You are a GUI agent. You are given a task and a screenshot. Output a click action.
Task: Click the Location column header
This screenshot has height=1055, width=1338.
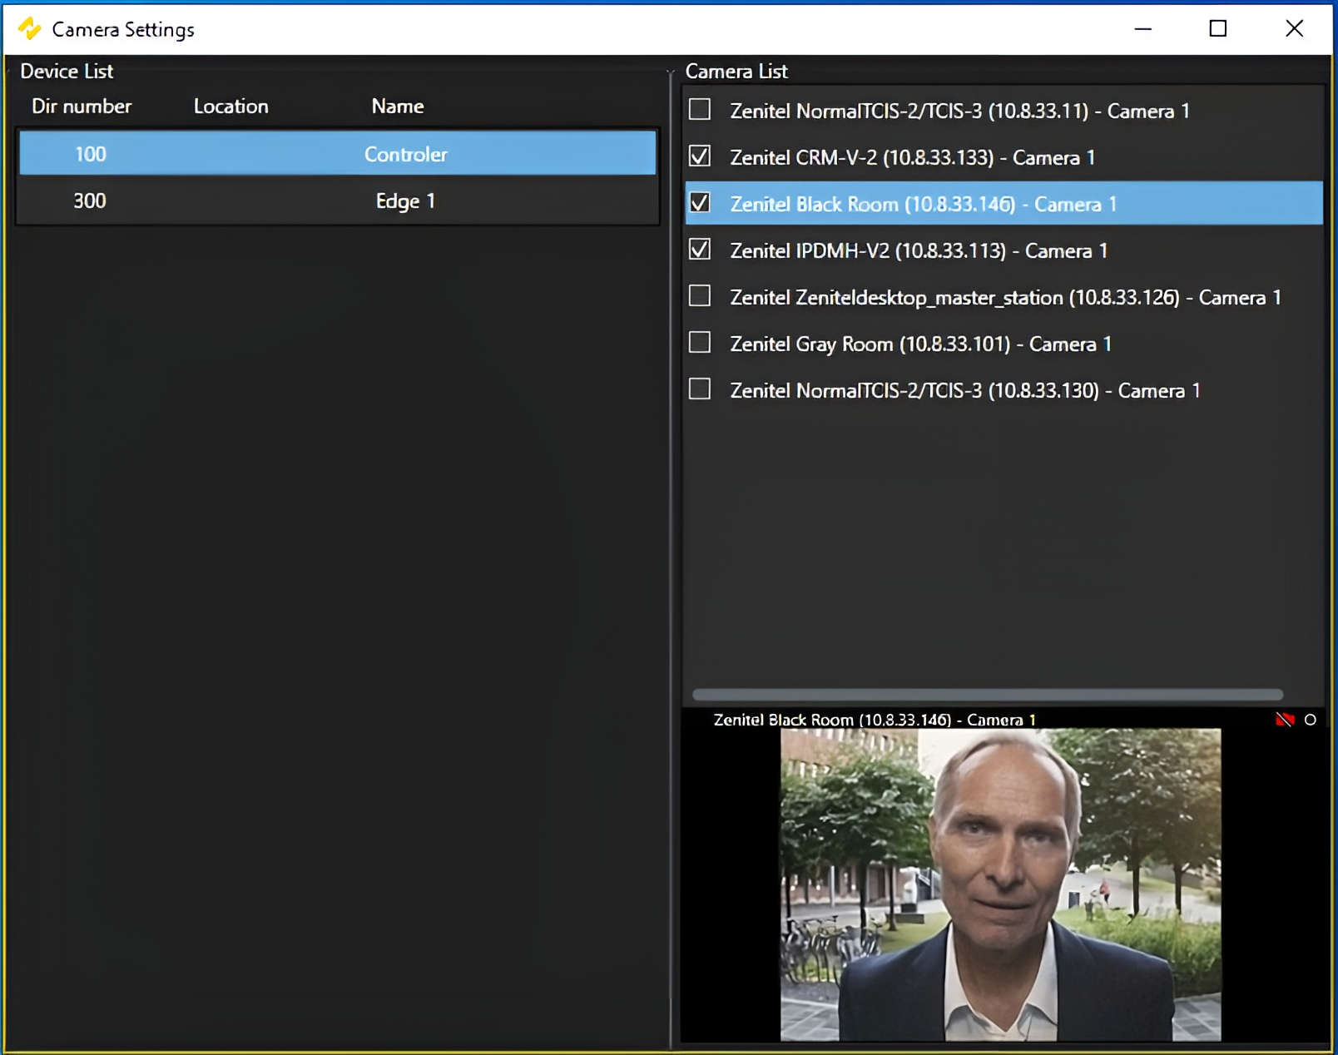point(230,106)
